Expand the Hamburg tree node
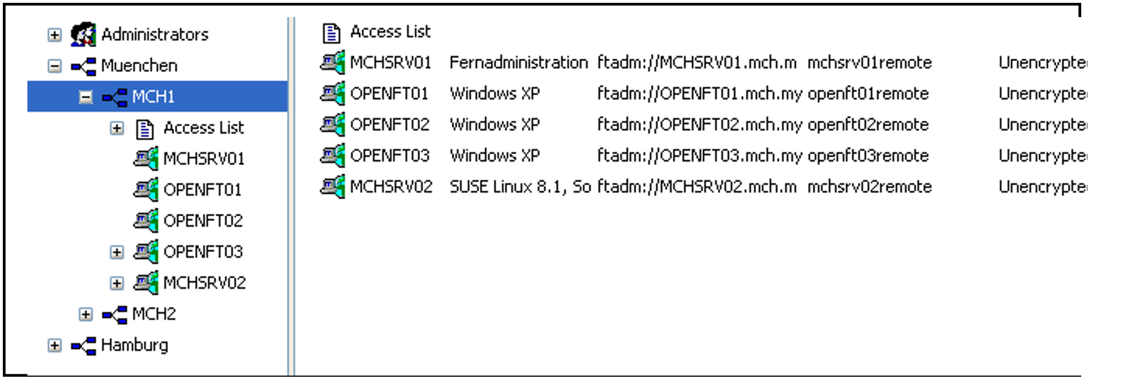 tap(54, 345)
